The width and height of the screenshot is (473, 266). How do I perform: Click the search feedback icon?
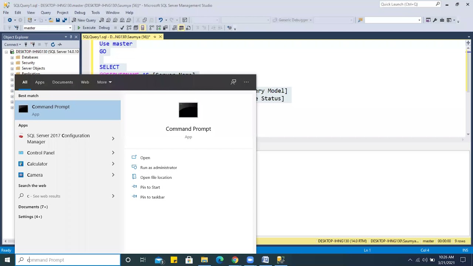(234, 82)
